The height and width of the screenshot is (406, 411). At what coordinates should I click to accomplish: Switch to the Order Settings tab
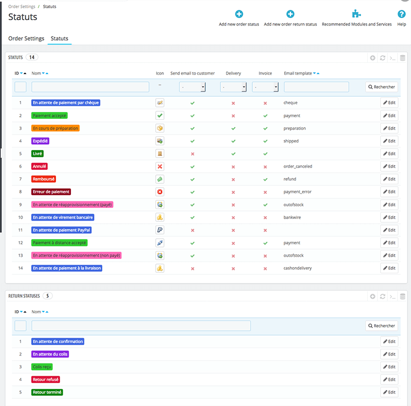click(26, 39)
